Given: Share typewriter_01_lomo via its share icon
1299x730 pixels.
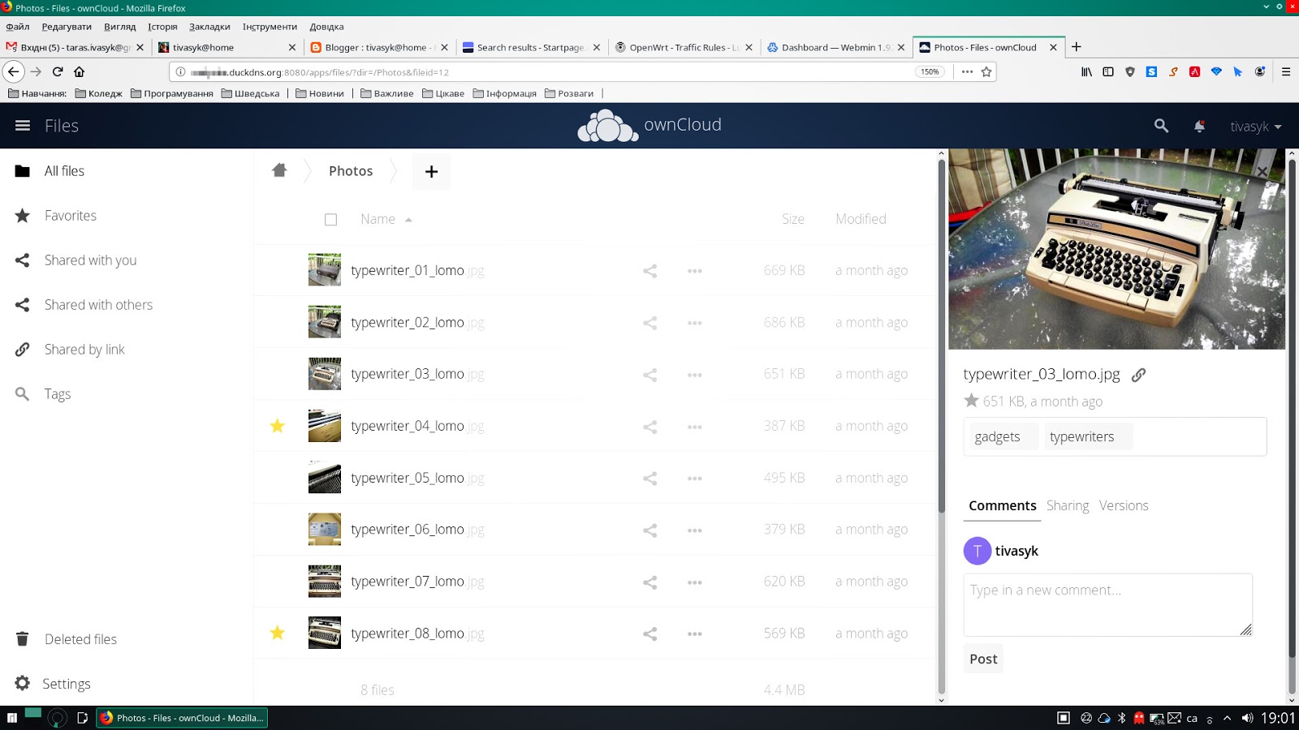Looking at the screenshot, I should (649, 271).
